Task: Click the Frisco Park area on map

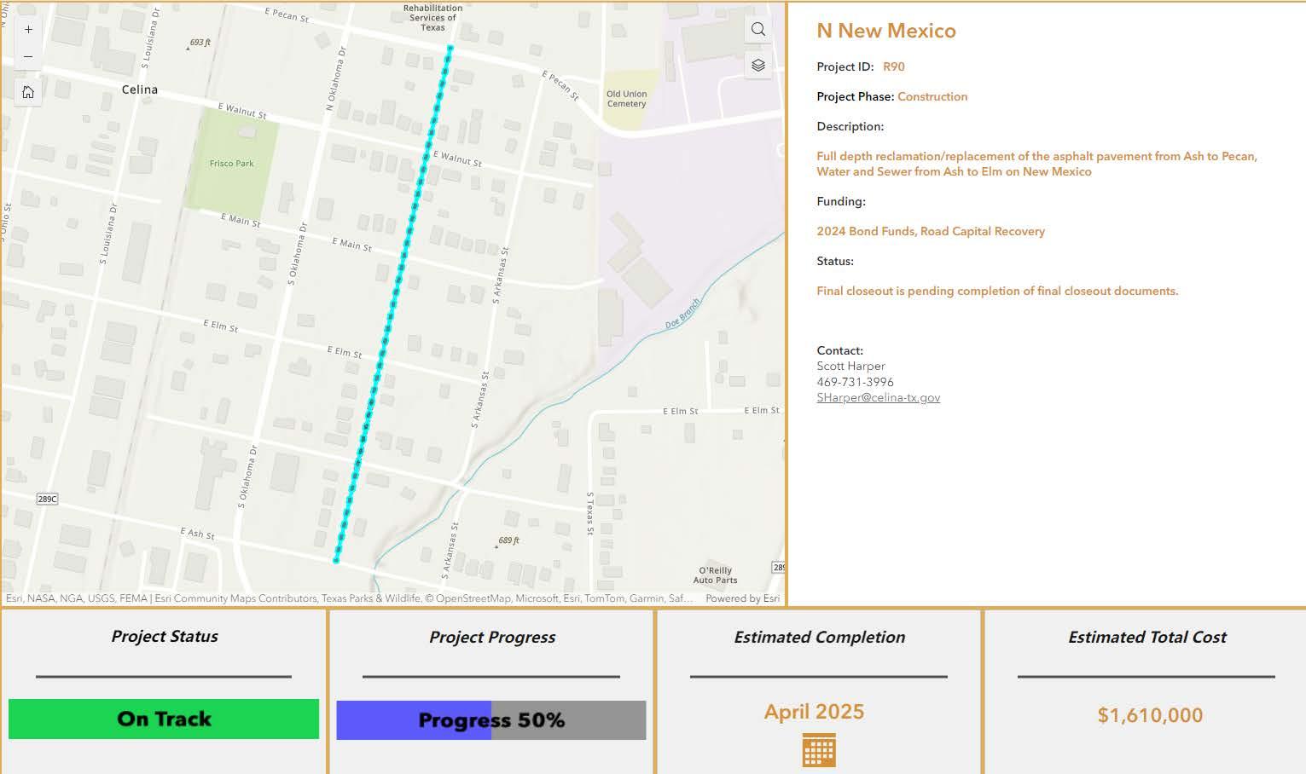Action: [x=232, y=164]
